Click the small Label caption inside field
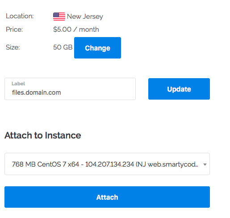Viewport: 230px width, 218px height. tap(18, 84)
